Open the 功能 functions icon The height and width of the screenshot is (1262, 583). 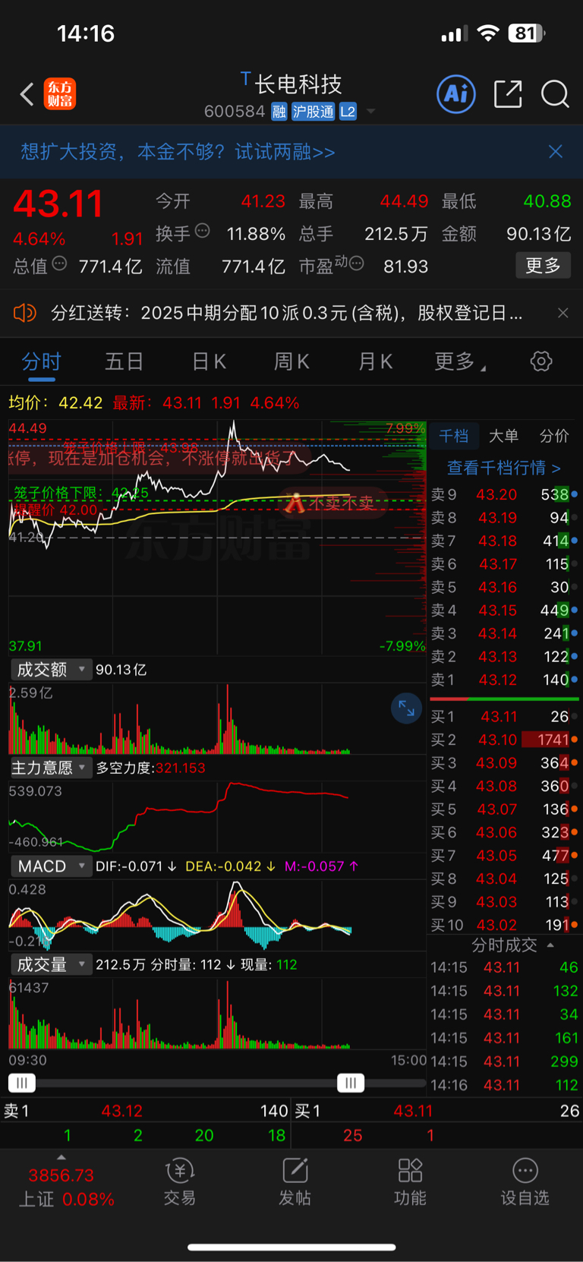[410, 1182]
